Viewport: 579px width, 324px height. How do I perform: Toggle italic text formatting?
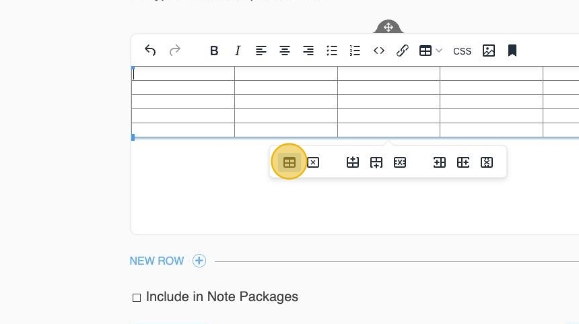coord(238,51)
